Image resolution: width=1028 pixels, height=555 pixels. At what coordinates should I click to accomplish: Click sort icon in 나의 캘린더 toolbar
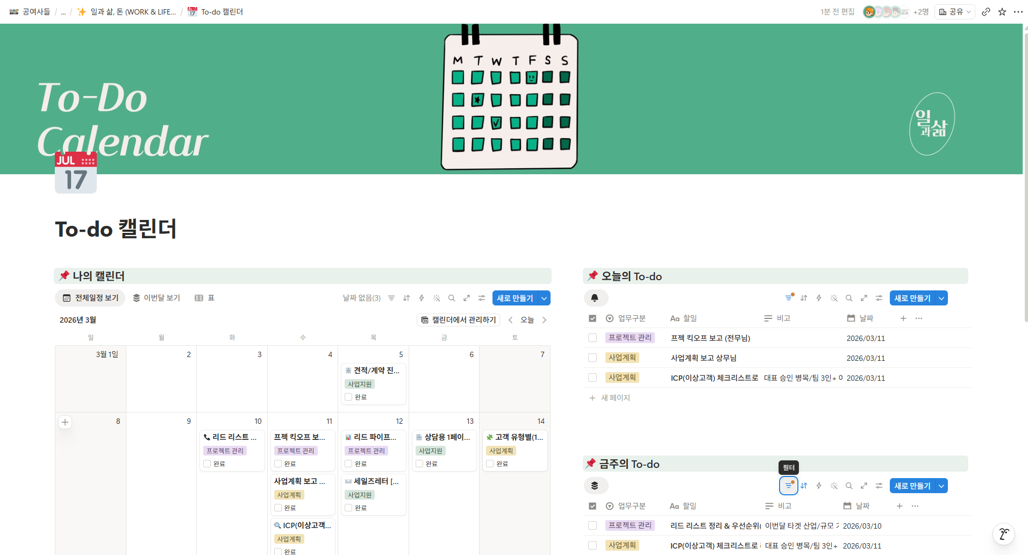point(406,298)
